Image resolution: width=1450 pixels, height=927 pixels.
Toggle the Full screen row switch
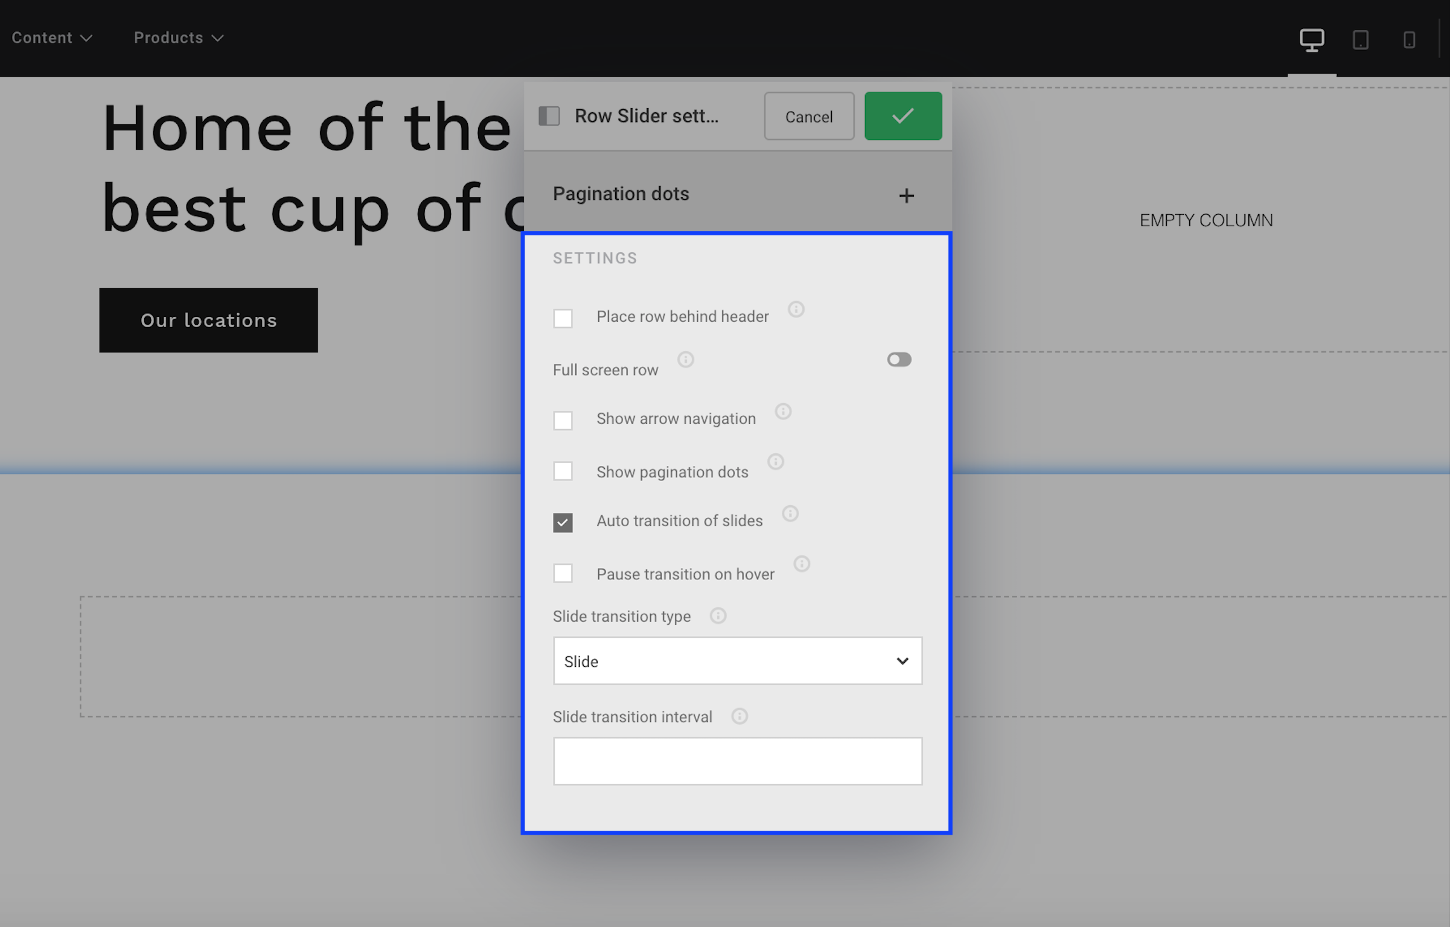pyautogui.click(x=898, y=360)
